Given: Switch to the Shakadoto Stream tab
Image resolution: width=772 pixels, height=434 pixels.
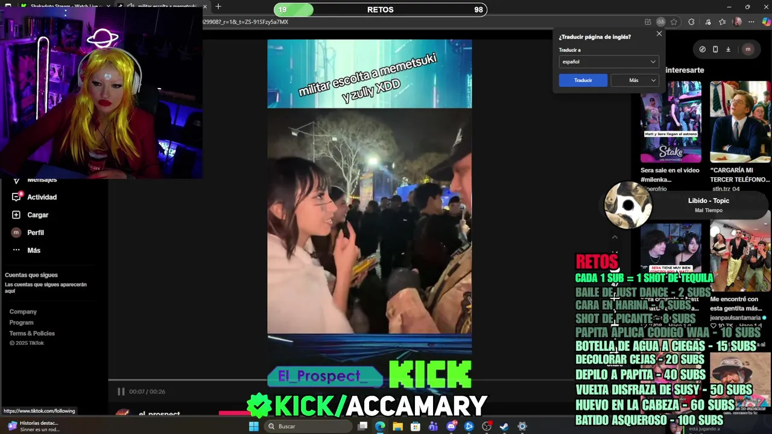Looking at the screenshot, I should [63, 7].
